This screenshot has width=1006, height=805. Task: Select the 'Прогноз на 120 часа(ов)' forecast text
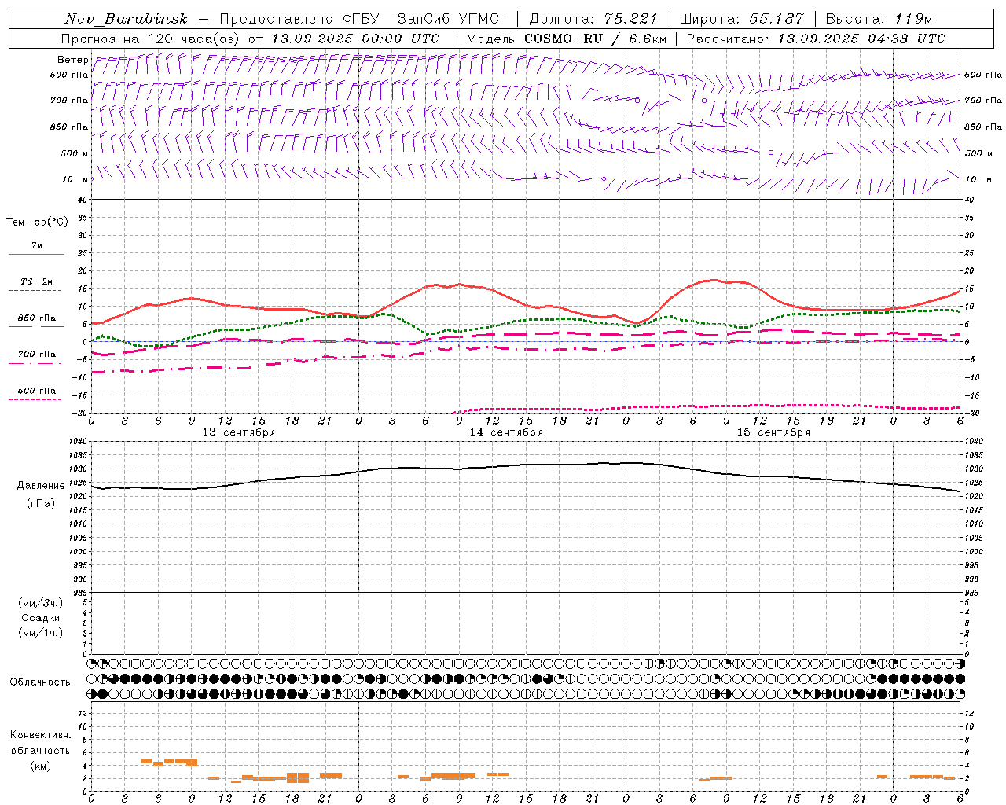point(151,39)
